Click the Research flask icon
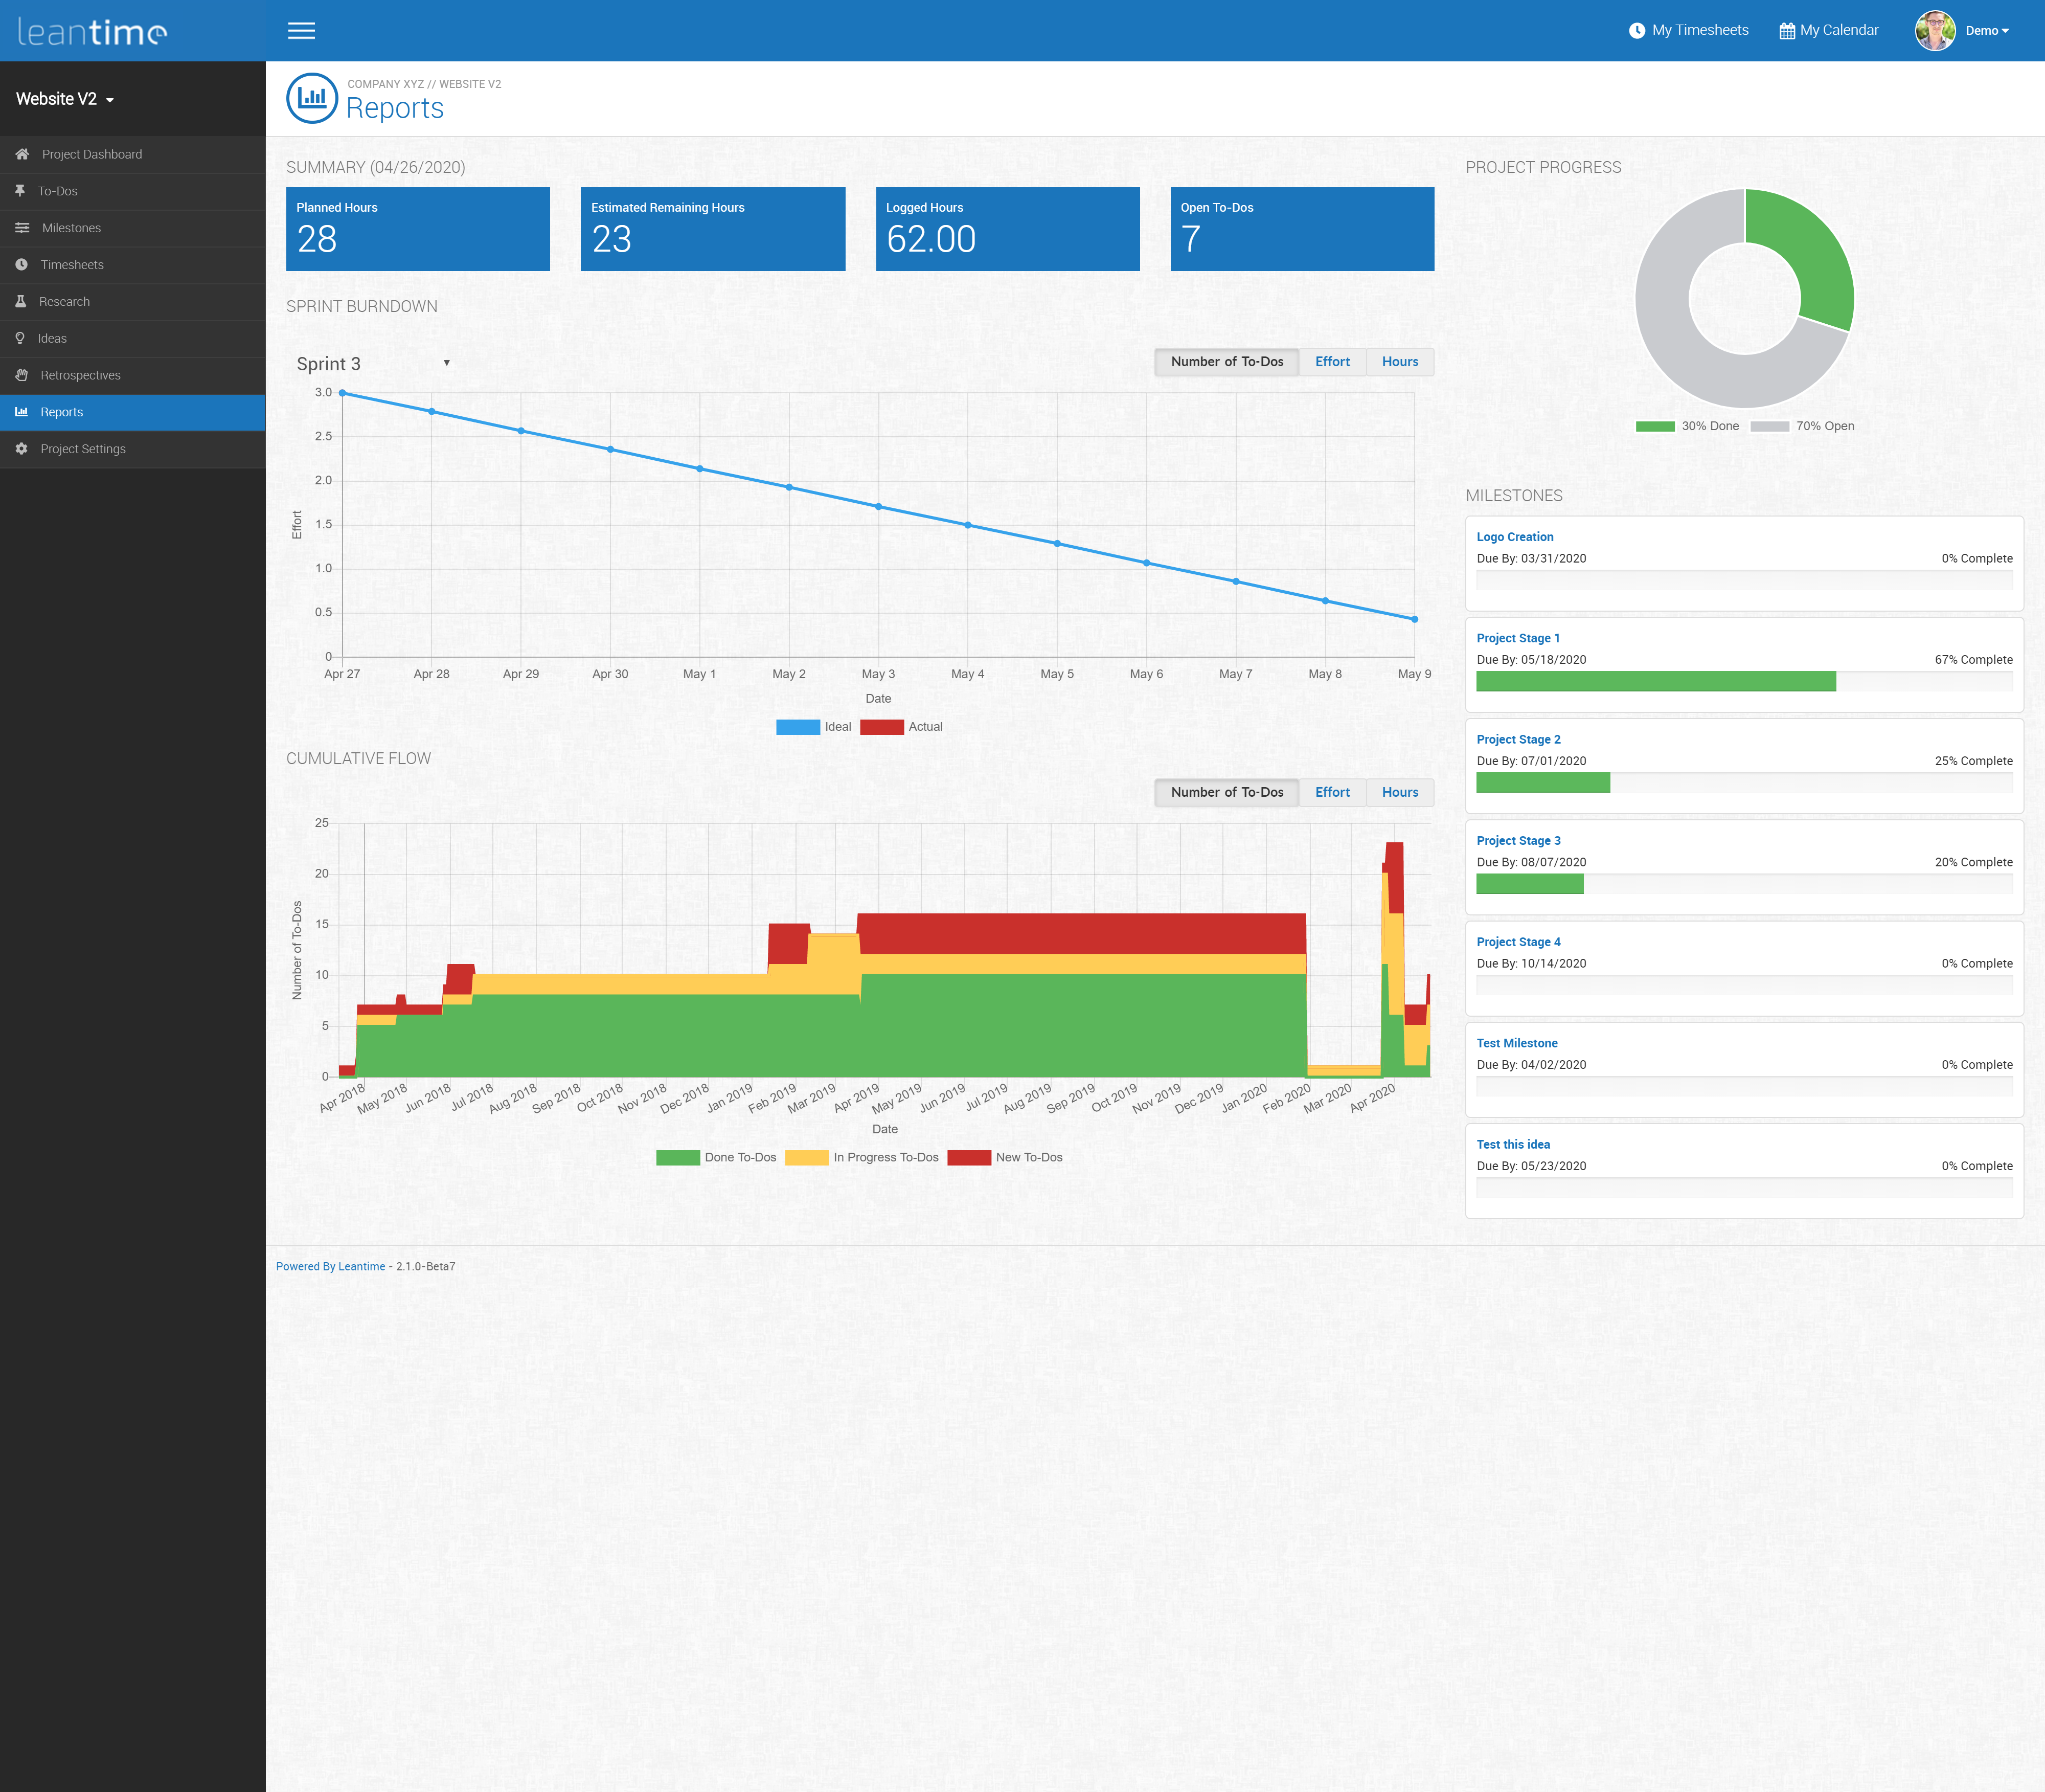2045x1792 pixels. (20, 301)
